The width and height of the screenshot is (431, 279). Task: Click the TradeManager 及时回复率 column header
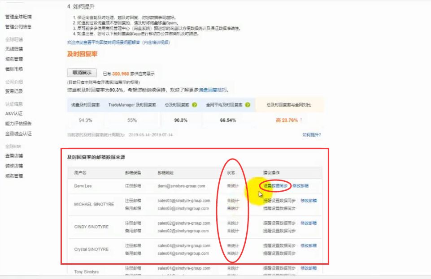[x=132, y=105]
